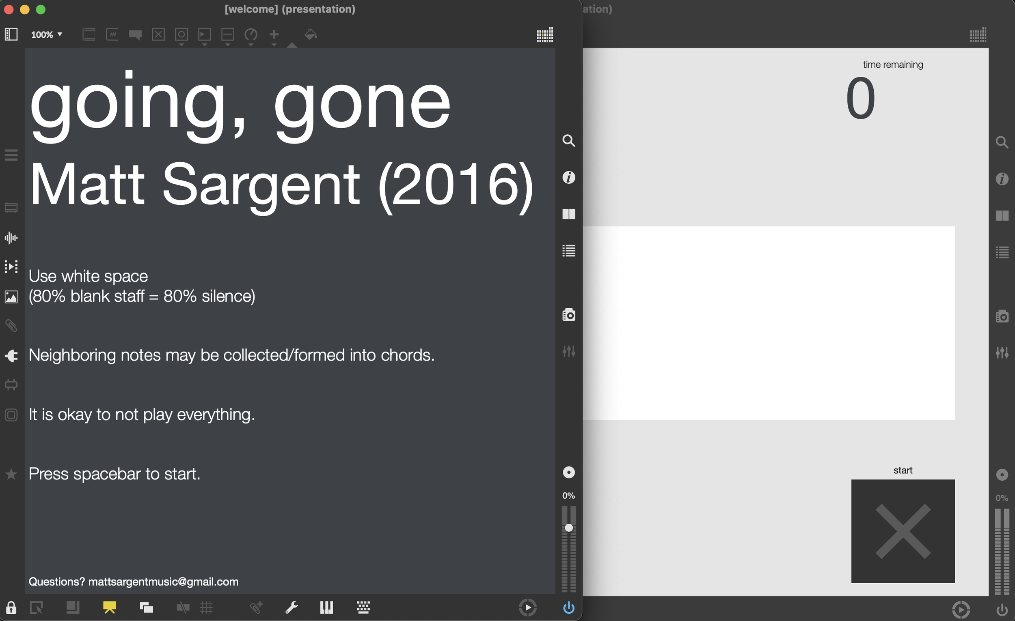
Task: Open the inspector info icon in welcome window
Action: pos(568,177)
